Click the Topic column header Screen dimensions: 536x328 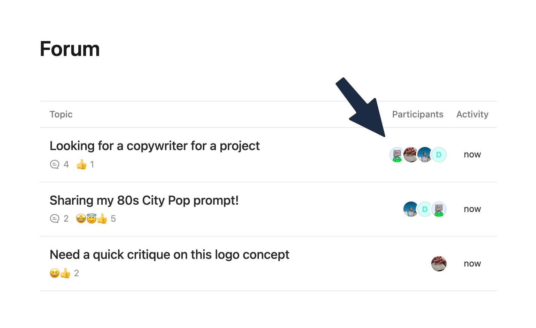point(61,114)
